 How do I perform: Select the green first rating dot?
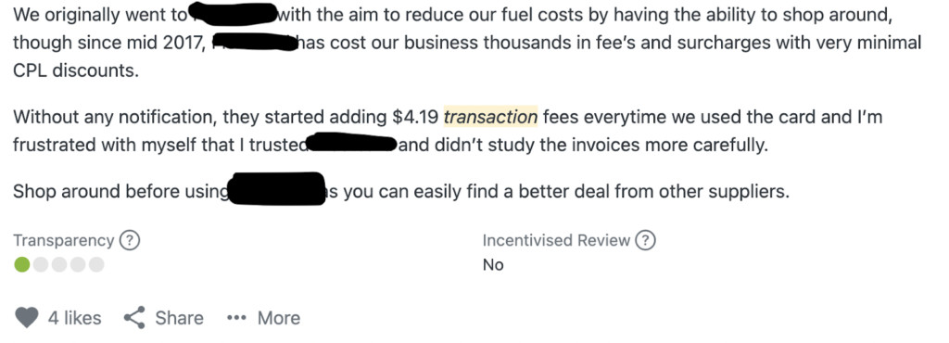pos(22,264)
